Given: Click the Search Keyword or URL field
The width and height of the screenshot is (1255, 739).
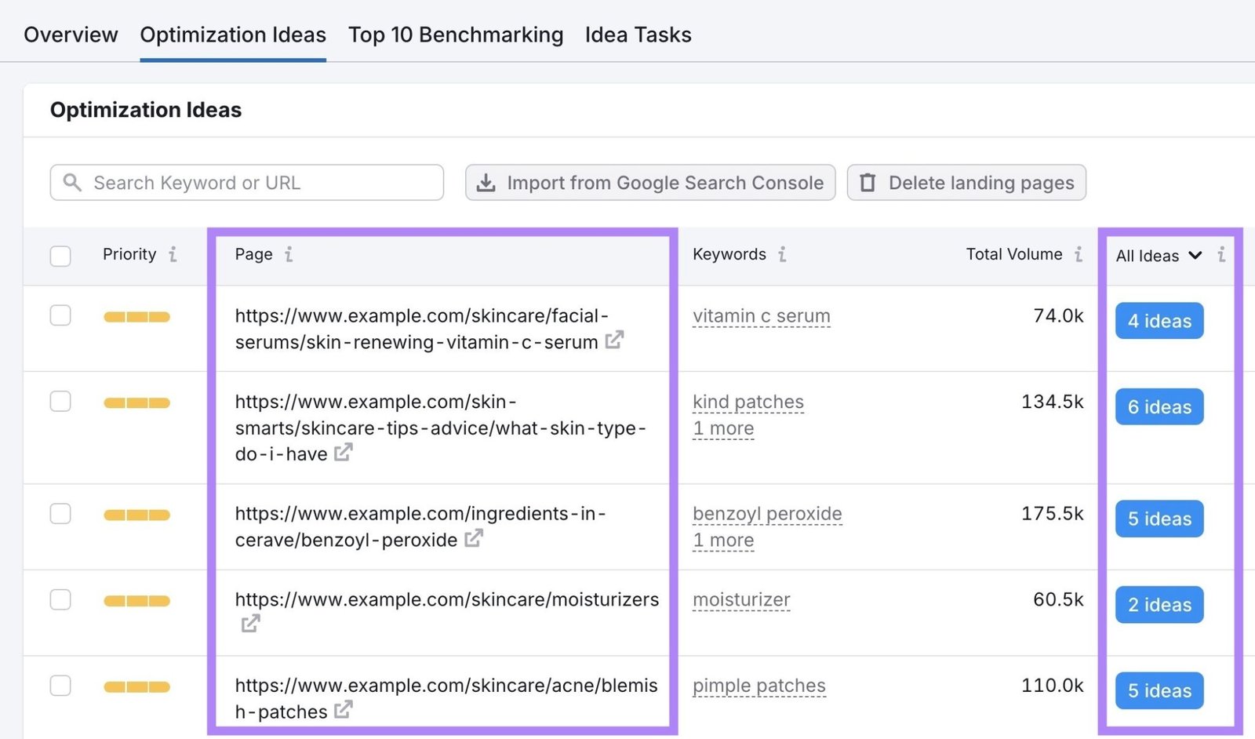Looking at the screenshot, I should (x=247, y=182).
